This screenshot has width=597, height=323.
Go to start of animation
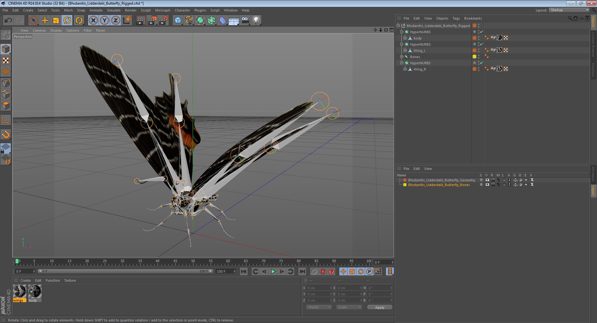tap(244, 271)
